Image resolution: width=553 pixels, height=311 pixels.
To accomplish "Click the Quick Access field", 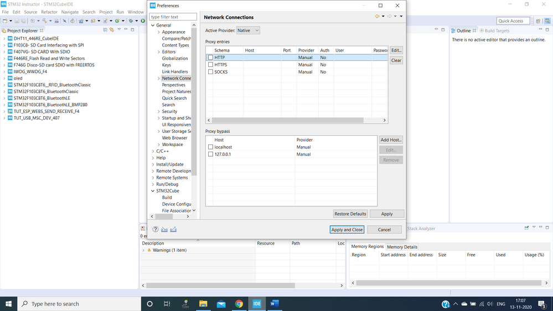I will coord(513,21).
